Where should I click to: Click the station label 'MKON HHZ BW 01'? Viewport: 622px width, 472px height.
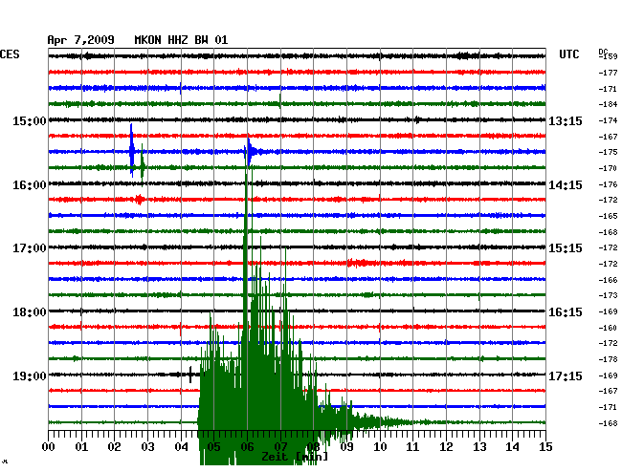(181, 40)
